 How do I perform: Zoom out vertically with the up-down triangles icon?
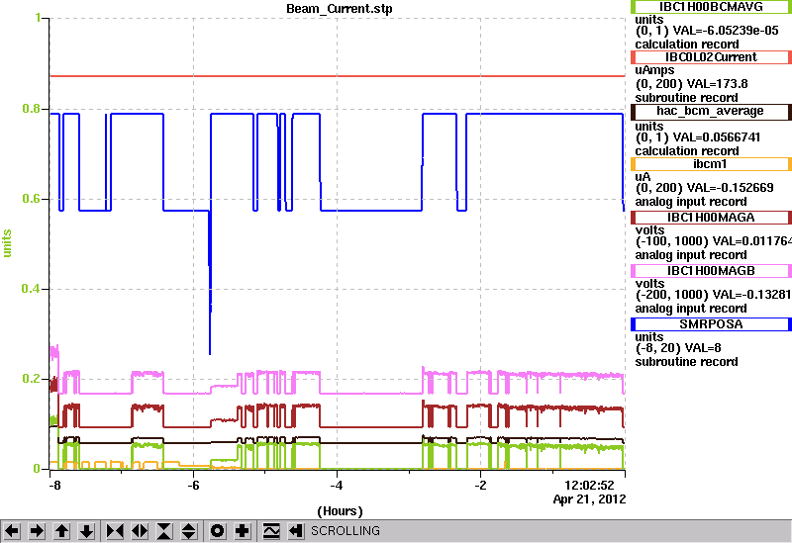coord(189,531)
